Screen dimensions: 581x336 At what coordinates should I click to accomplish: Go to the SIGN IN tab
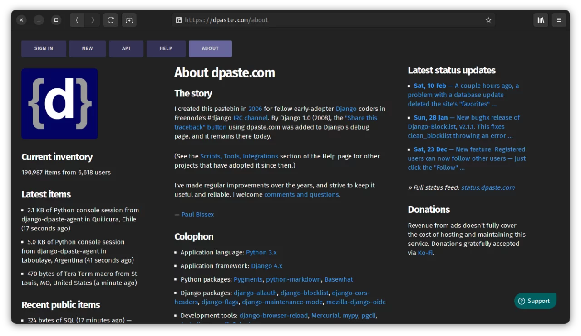click(x=44, y=48)
